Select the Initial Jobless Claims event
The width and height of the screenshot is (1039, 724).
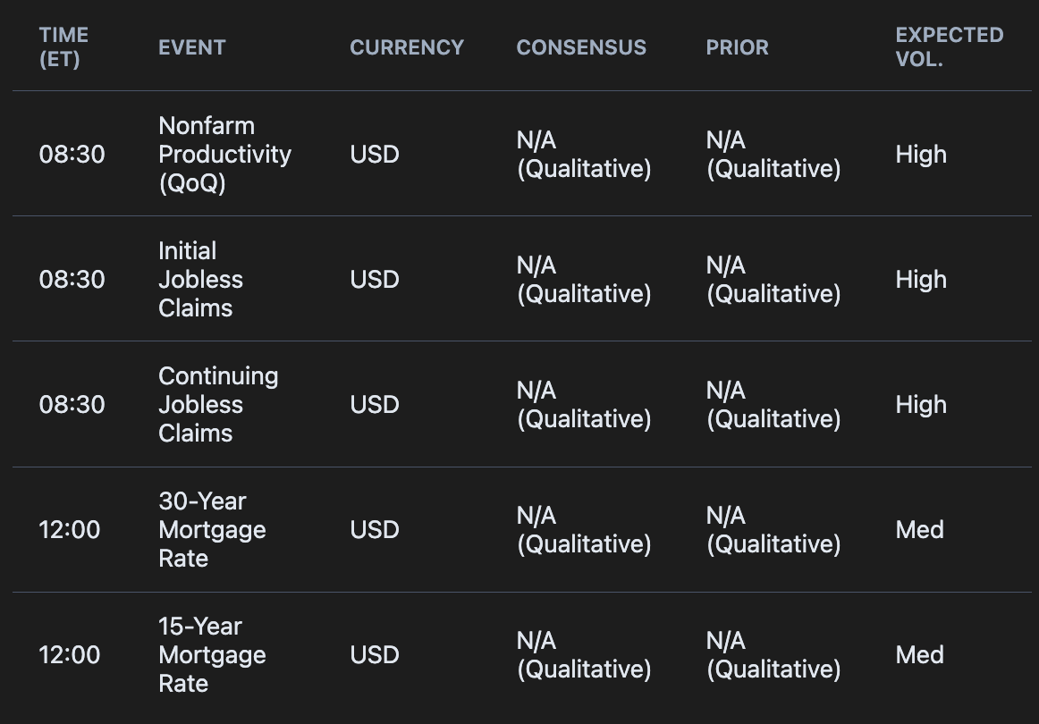coord(200,279)
